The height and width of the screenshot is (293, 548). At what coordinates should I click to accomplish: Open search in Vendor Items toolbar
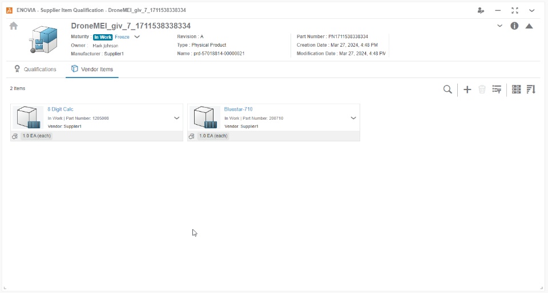click(448, 89)
